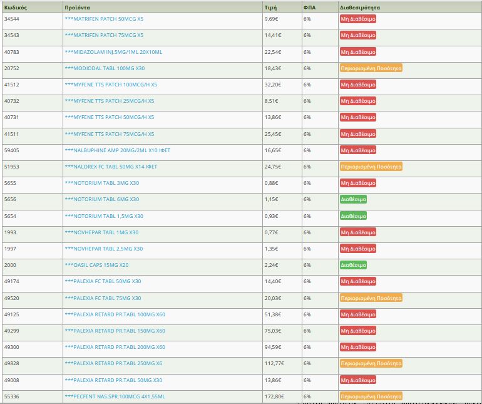The width and height of the screenshot is (482, 404).
Task: Open NALBUPHINE AMP 20MG/2ML X10 product
Action: [117, 150]
